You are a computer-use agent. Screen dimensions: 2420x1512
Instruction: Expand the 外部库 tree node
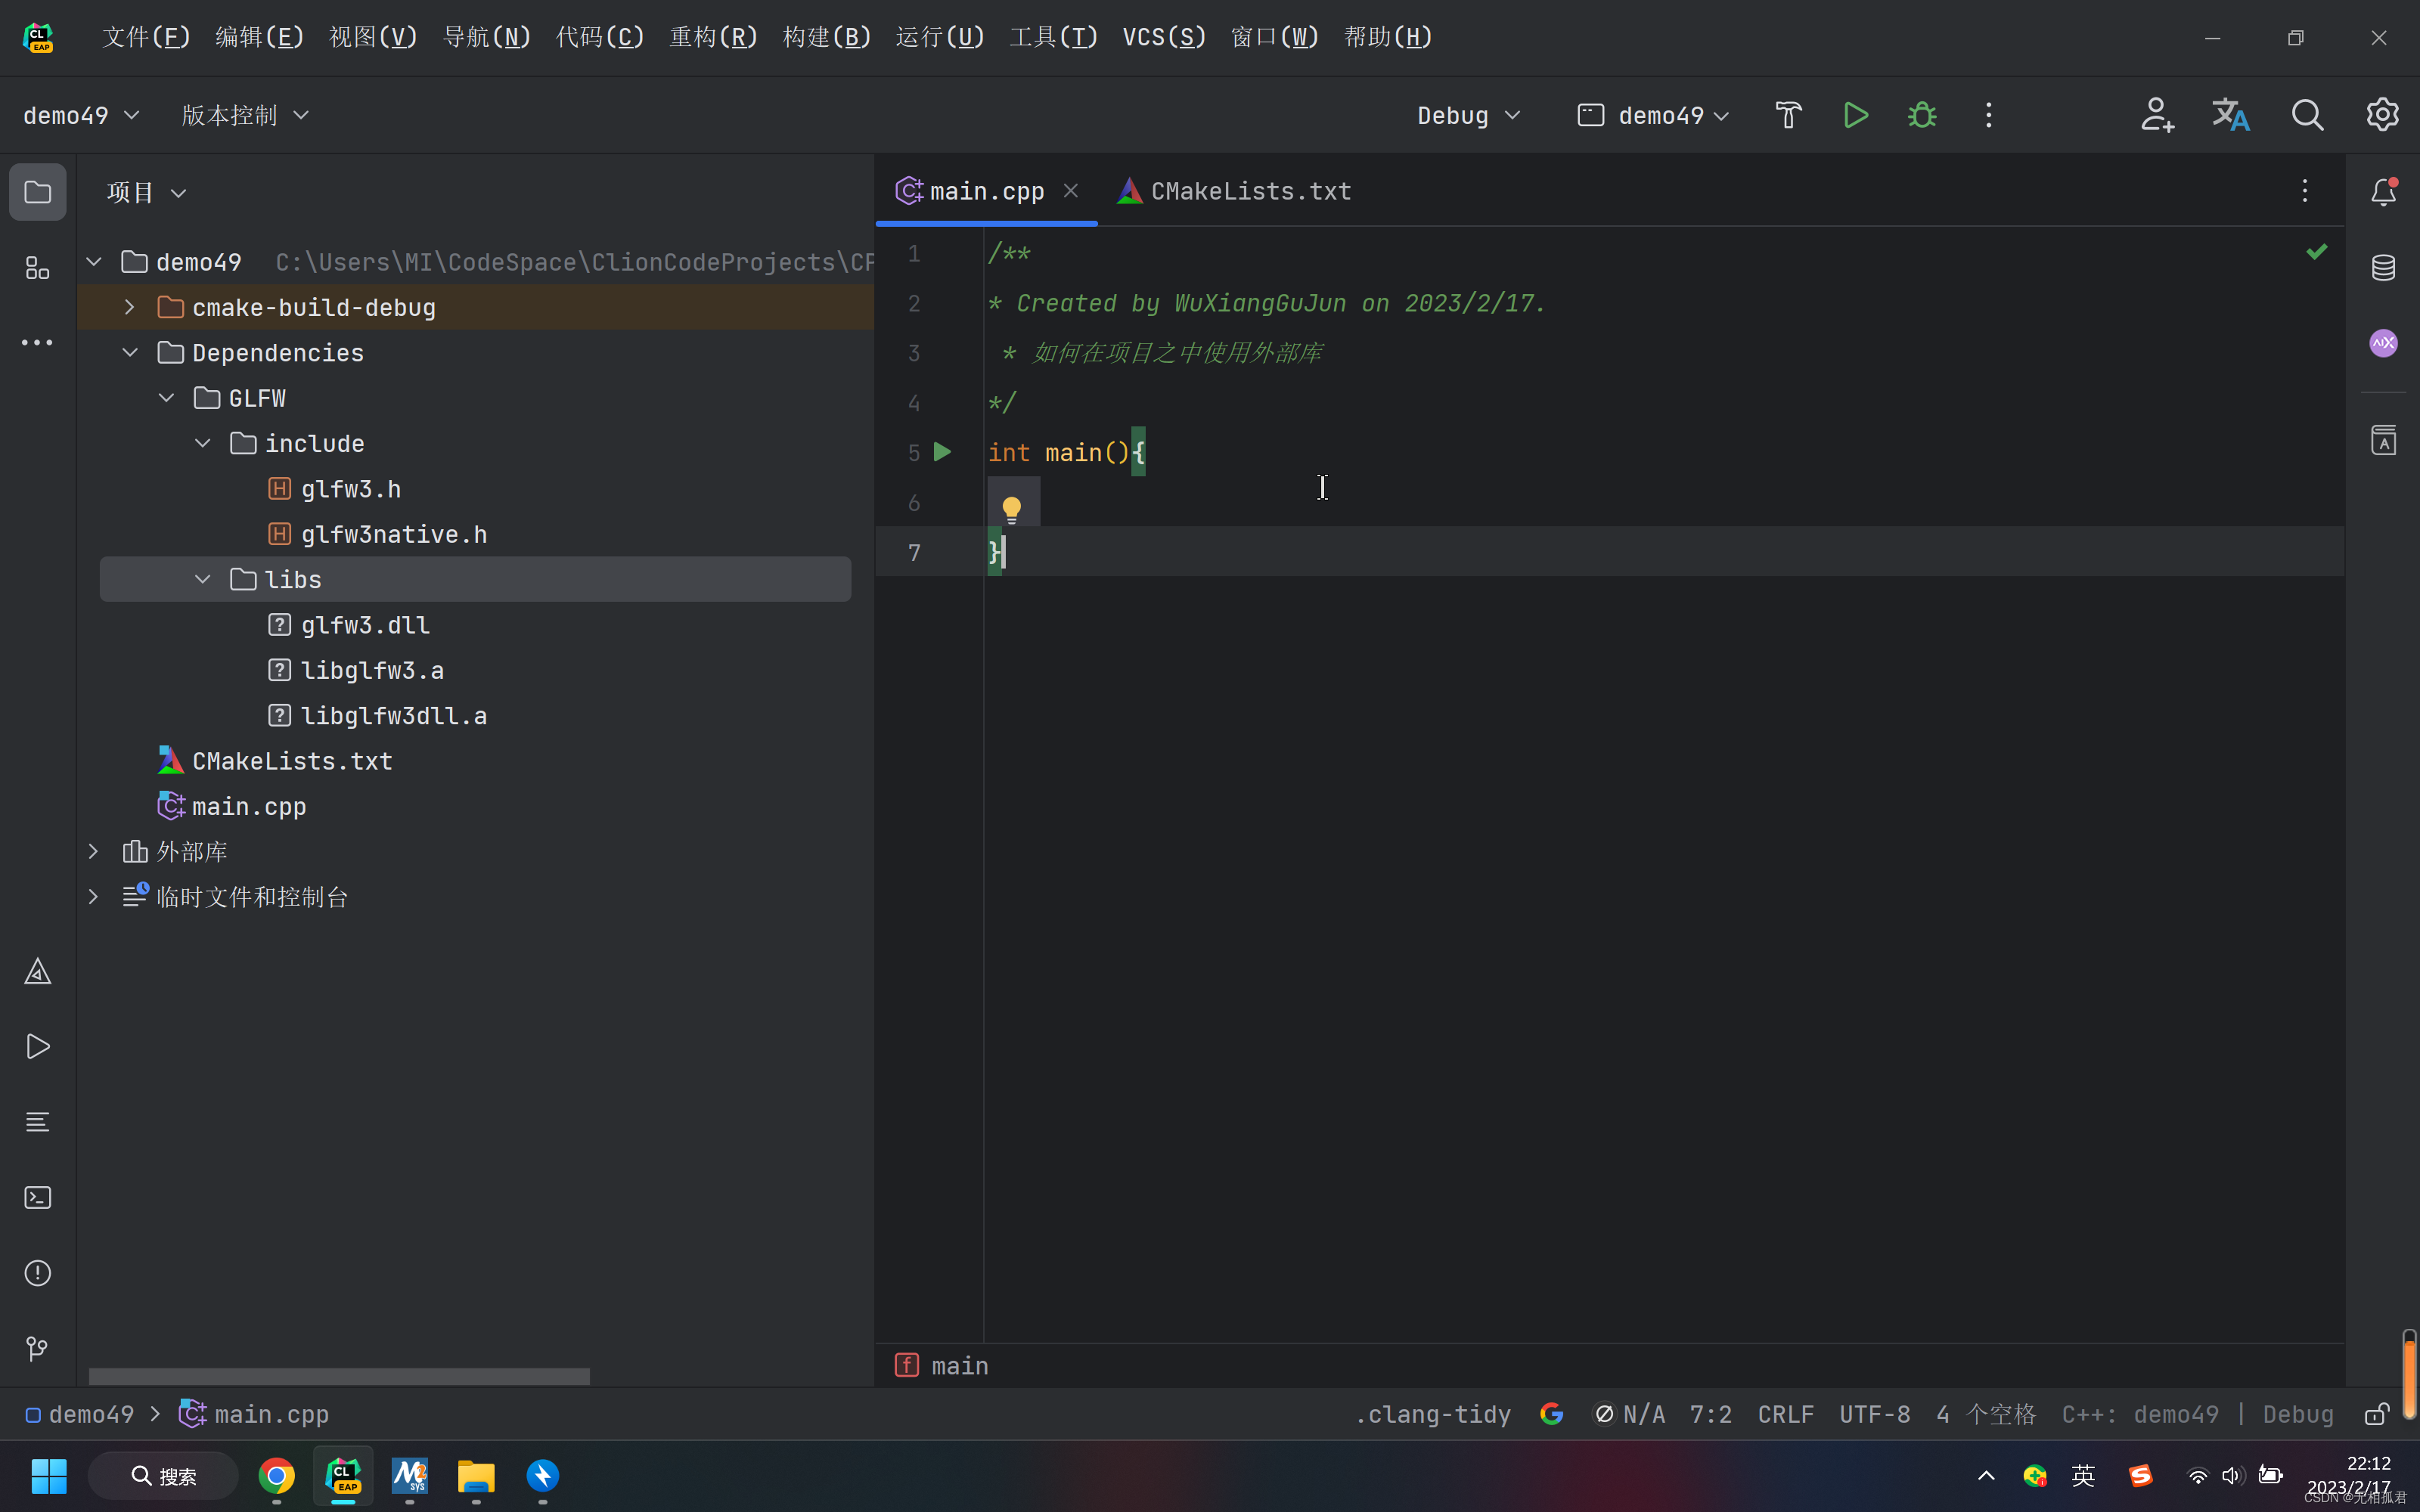click(93, 851)
